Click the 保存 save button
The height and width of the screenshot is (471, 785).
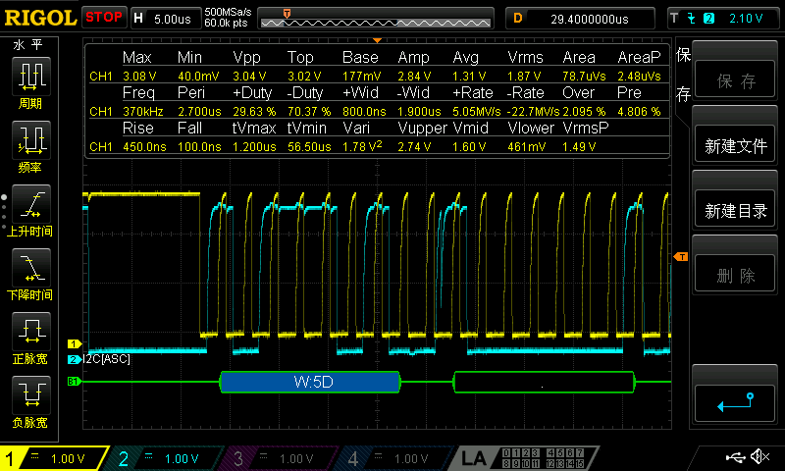coord(735,80)
